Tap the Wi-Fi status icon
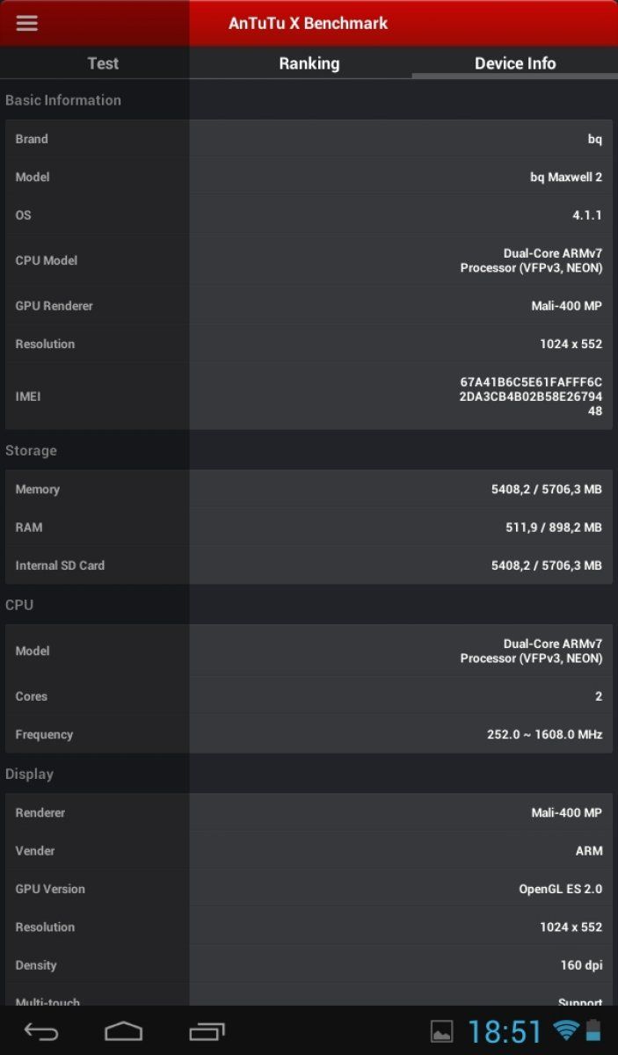618x1055 pixels. click(x=564, y=1030)
